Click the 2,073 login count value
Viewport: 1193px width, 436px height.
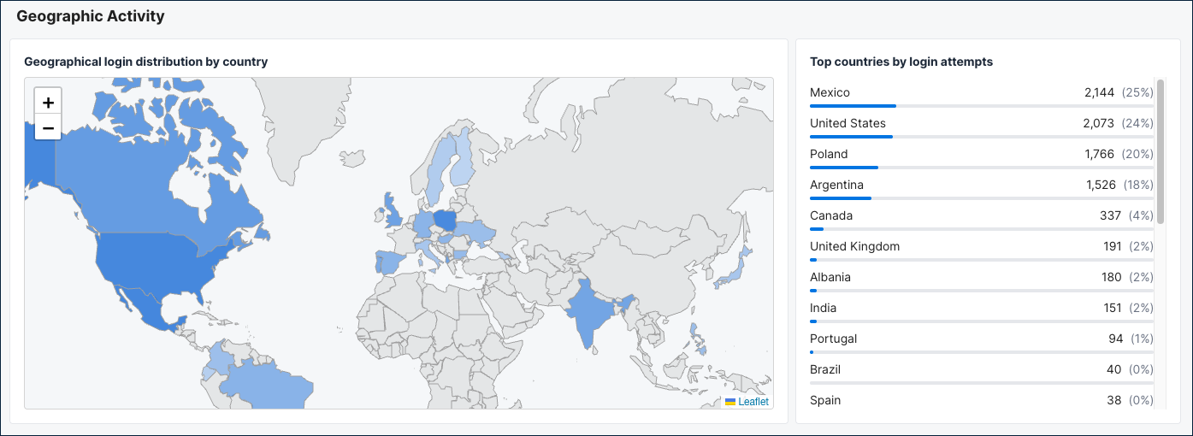tap(1098, 123)
